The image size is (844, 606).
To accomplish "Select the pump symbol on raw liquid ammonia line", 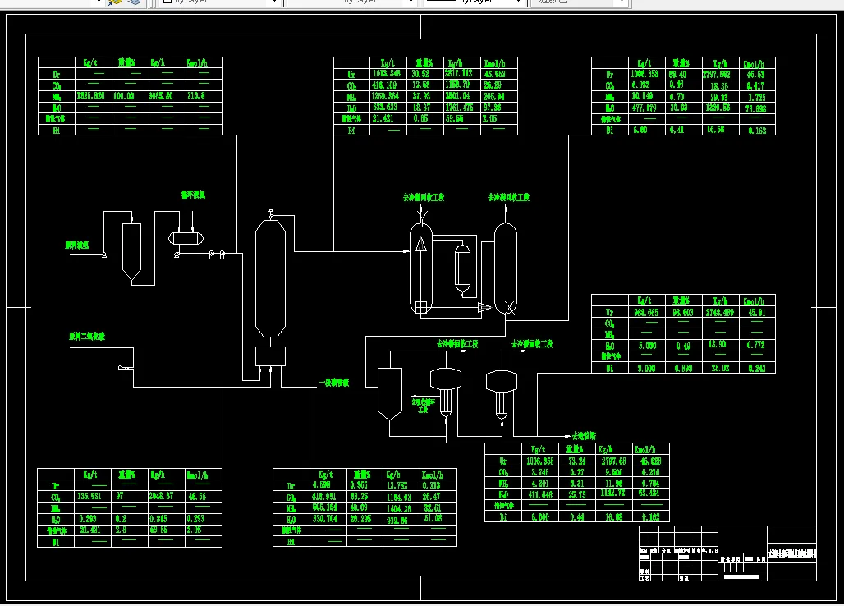I will click(x=104, y=255).
